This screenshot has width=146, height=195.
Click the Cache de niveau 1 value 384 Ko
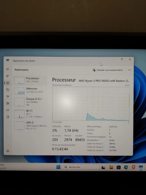[x=112, y=143]
